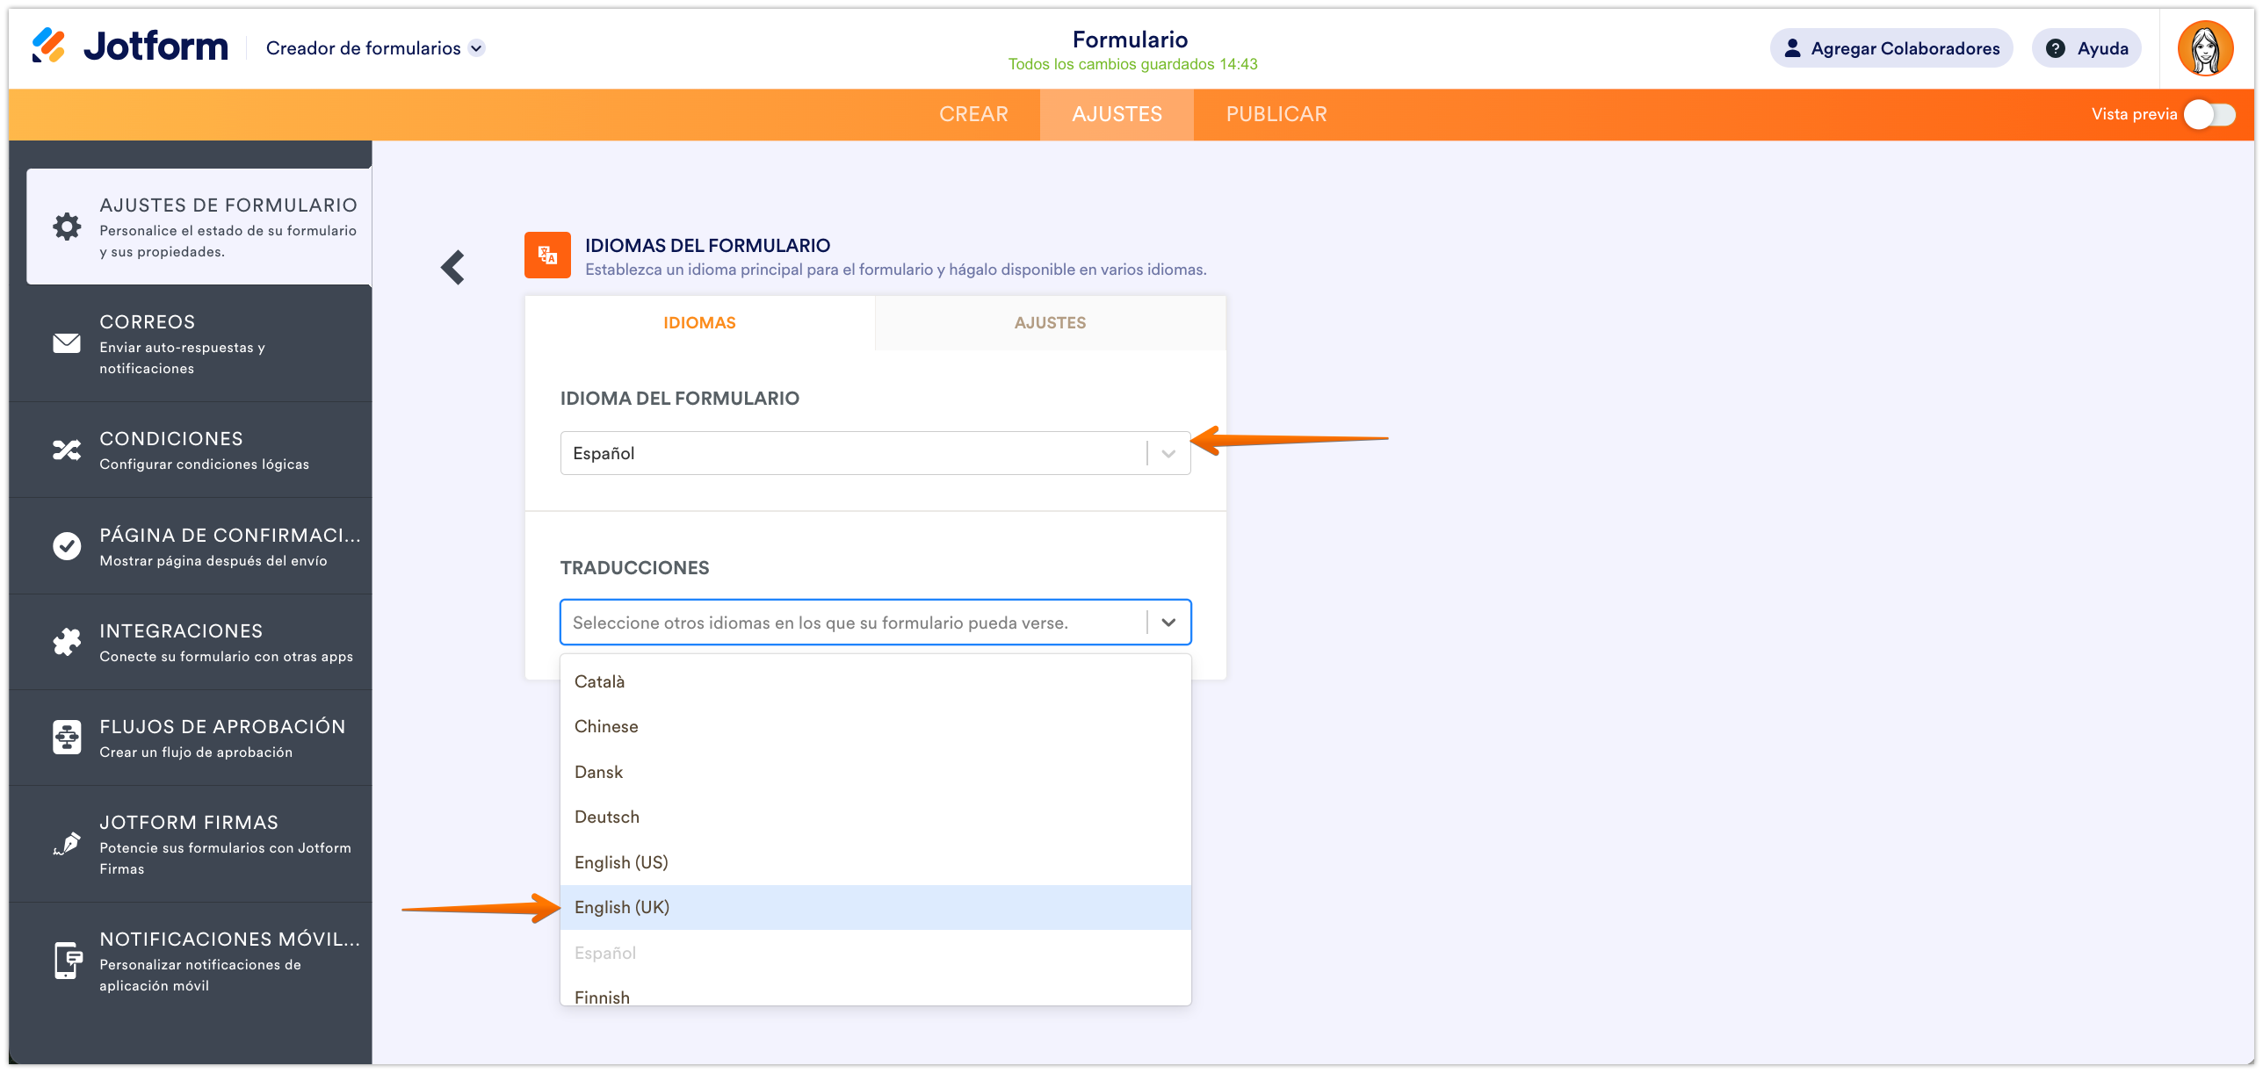
Task: Click Agregar Colaboradores
Action: [1891, 48]
